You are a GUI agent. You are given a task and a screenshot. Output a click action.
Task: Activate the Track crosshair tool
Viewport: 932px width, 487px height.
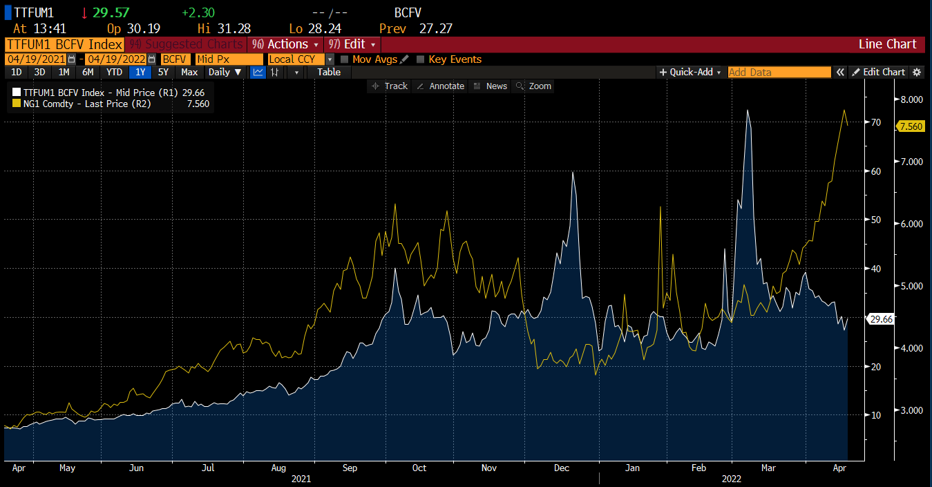390,86
